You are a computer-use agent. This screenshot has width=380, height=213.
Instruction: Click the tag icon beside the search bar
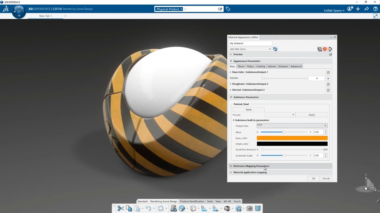pos(228,9)
